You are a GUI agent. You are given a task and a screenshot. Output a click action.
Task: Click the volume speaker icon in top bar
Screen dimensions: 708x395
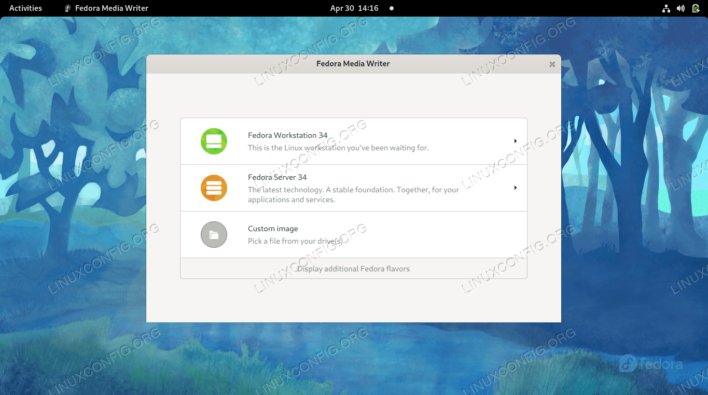(681, 8)
